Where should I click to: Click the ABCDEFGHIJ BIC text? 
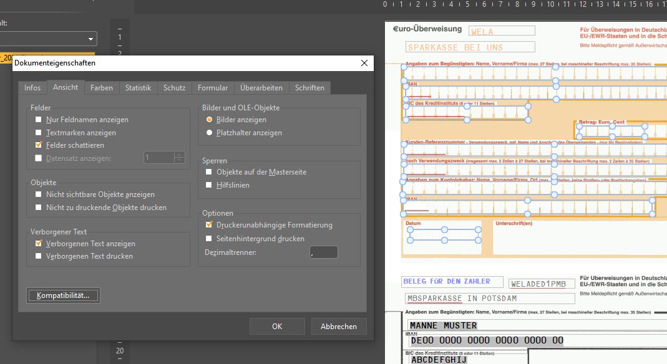tap(439, 360)
